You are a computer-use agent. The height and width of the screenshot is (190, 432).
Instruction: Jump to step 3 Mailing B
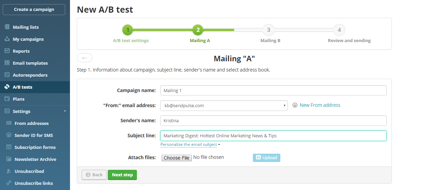pos(269,30)
